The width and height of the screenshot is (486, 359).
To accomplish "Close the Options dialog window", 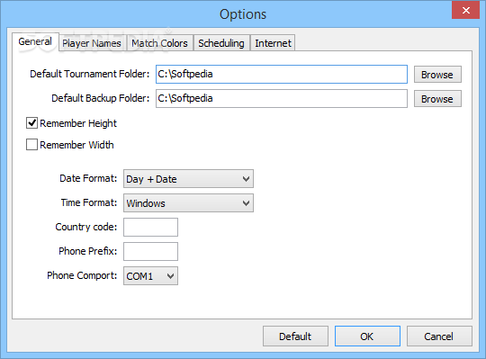I will click(x=466, y=10).
